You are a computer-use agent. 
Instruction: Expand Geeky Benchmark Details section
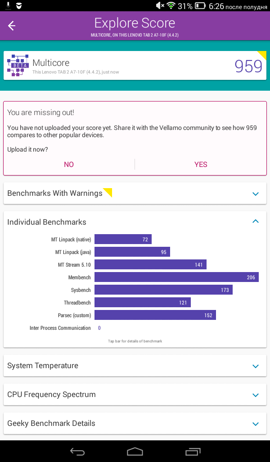pyautogui.click(x=135, y=423)
